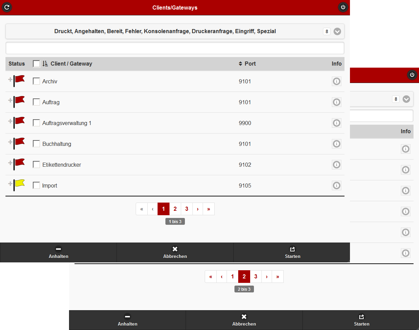Click the sort icon beside Client / Gateway
The width and height of the screenshot is (419, 330).
click(45, 64)
